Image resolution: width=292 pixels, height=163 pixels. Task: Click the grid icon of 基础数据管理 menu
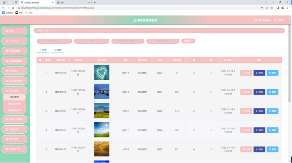7,61
